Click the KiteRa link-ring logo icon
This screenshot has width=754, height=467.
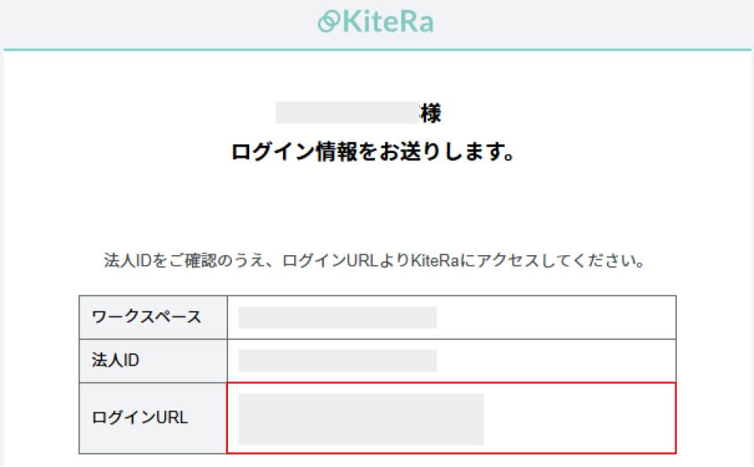tap(327, 22)
